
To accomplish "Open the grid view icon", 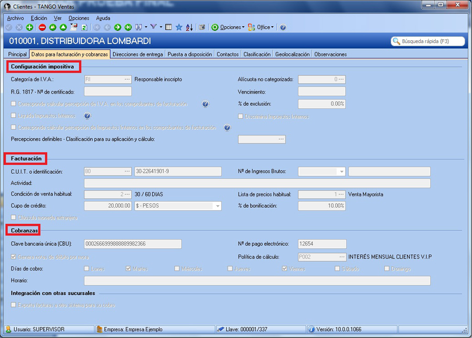I will 168,27.
